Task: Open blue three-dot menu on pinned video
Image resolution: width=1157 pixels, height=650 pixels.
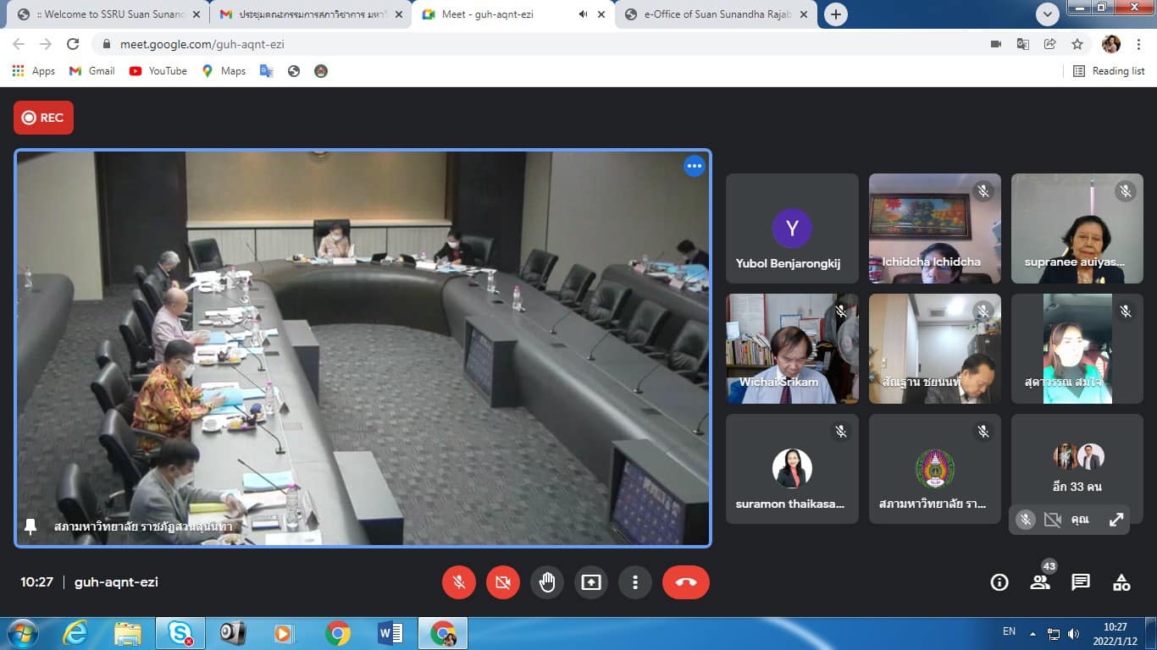Action: point(694,166)
